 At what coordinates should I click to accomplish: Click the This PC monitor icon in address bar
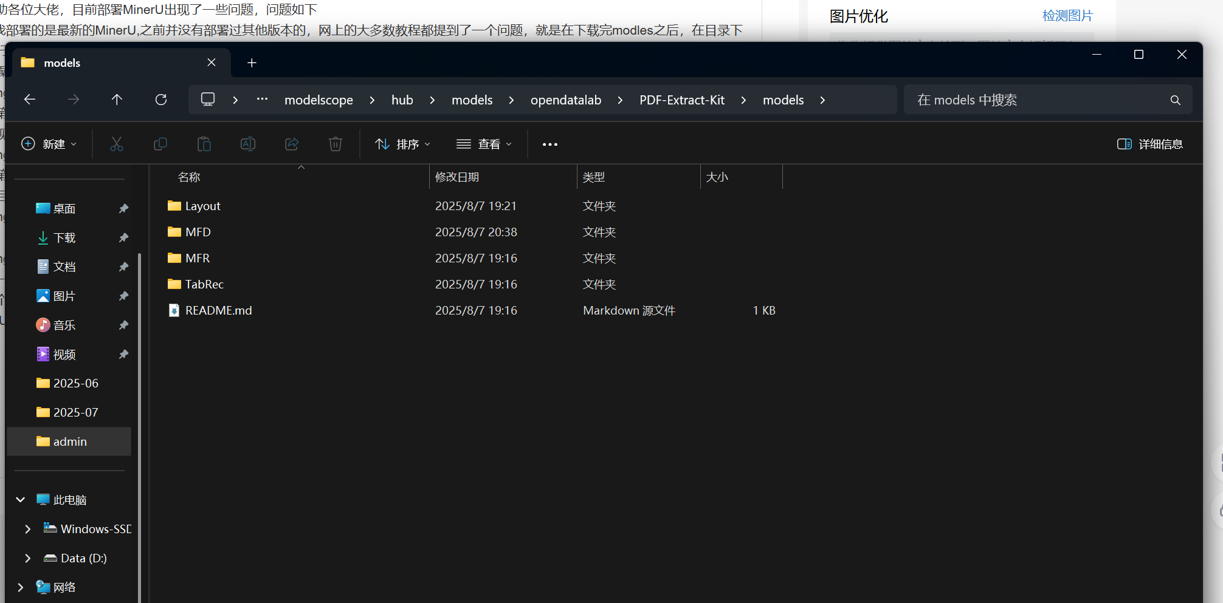coord(208,100)
